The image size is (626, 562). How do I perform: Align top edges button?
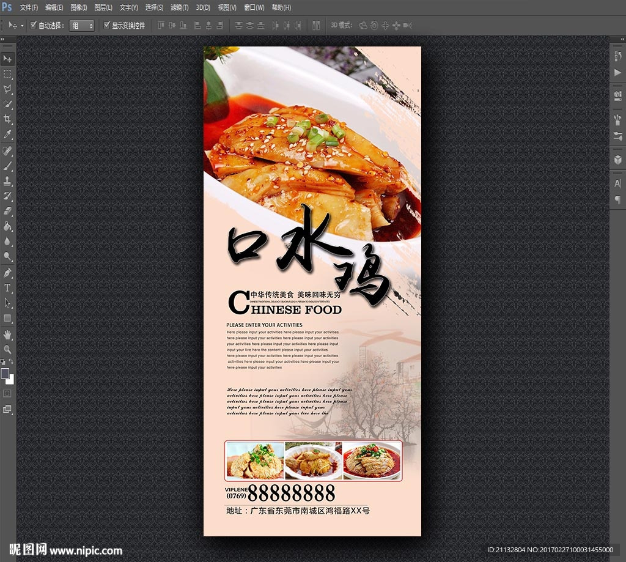click(161, 26)
